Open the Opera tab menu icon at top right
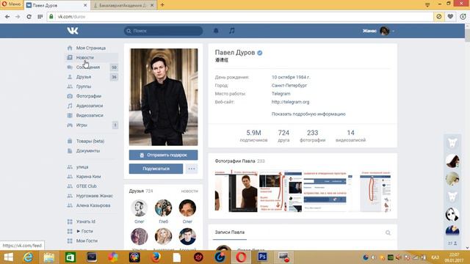 tap(427, 4)
